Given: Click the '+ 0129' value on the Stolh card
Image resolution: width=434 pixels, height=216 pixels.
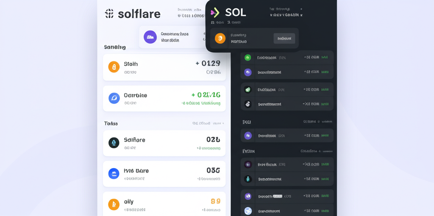Looking at the screenshot, I should pos(208,64).
